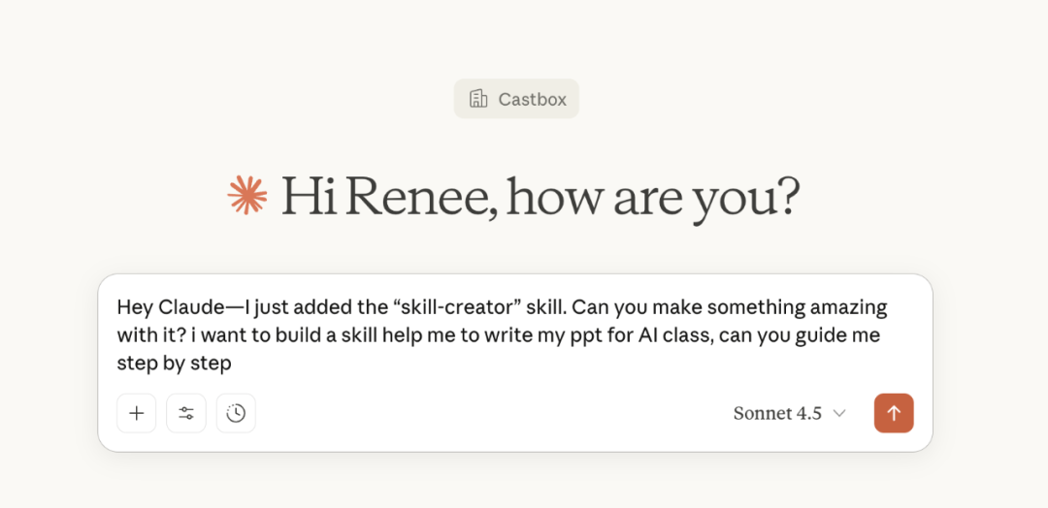Place the cursor after "step by step"
The width and height of the screenshot is (1048, 508).
(x=233, y=364)
